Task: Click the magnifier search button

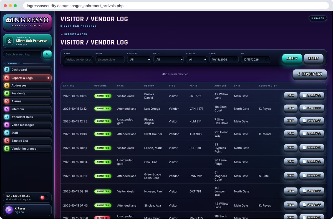Action: (47, 54)
